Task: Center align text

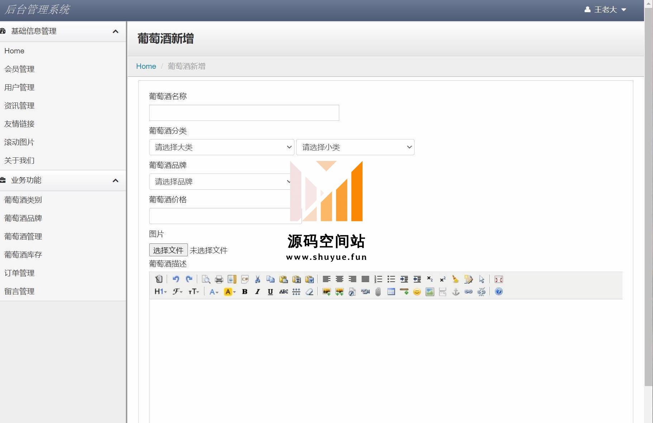Action: coord(339,279)
